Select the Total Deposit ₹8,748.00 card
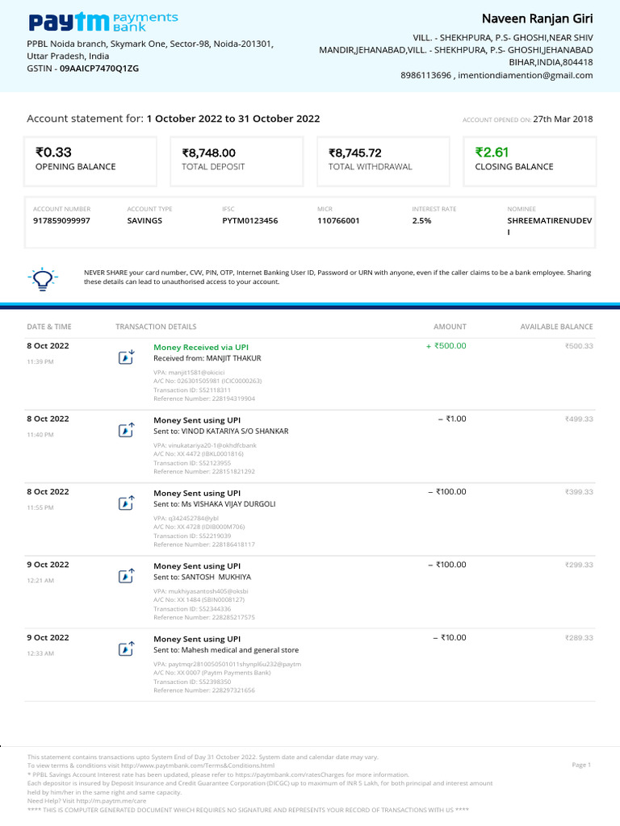The height and width of the screenshot is (826, 620). tap(237, 161)
